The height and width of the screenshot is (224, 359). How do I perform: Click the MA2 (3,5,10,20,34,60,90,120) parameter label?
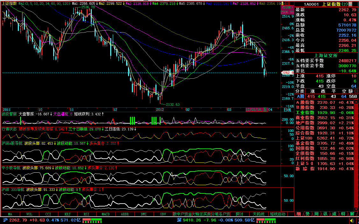click(44, 4)
